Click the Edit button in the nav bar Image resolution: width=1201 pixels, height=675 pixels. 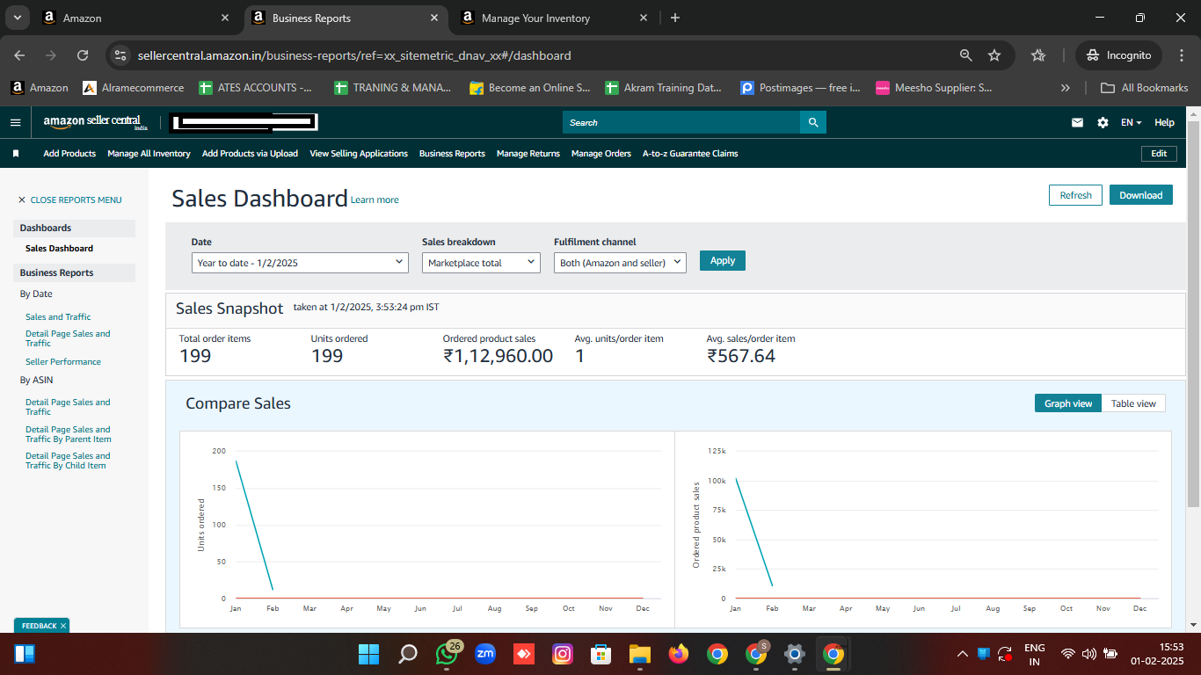[x=1159, y=153]
